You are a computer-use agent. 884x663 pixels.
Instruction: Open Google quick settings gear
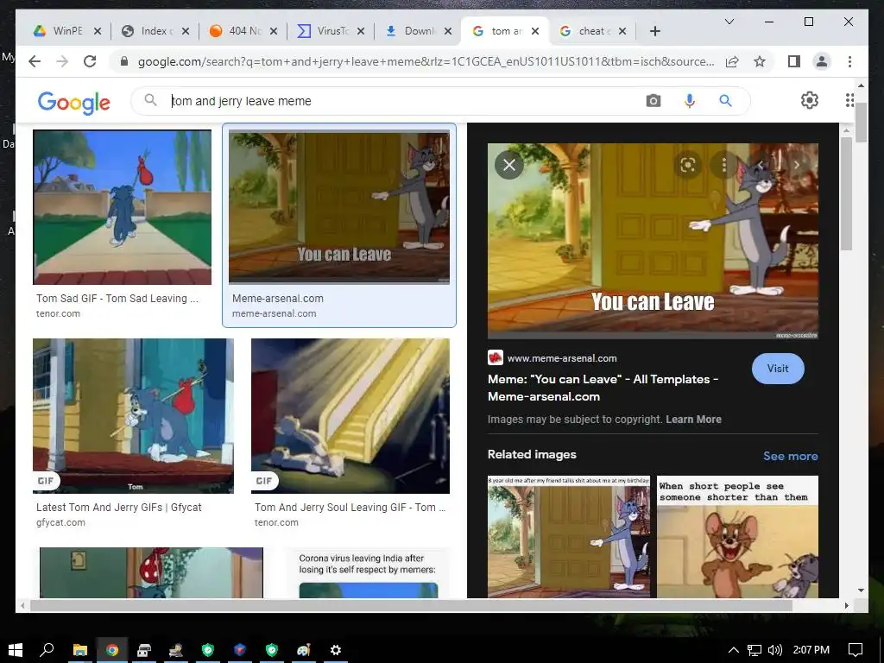(x=810, y=100)
